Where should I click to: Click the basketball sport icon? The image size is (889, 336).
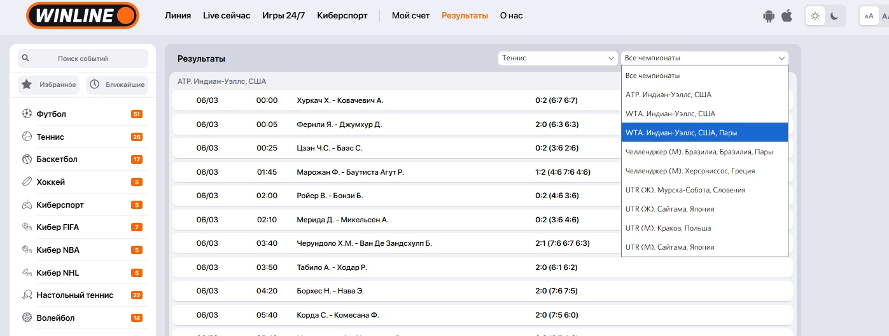(x=27, y=159)
